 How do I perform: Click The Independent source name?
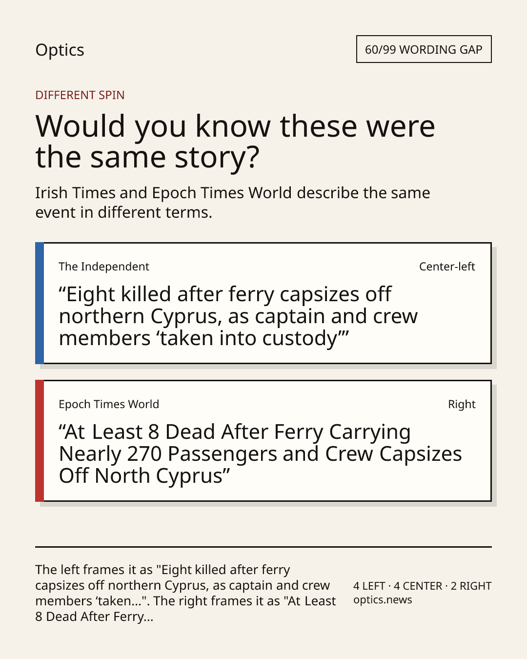[x=103, y=267]
